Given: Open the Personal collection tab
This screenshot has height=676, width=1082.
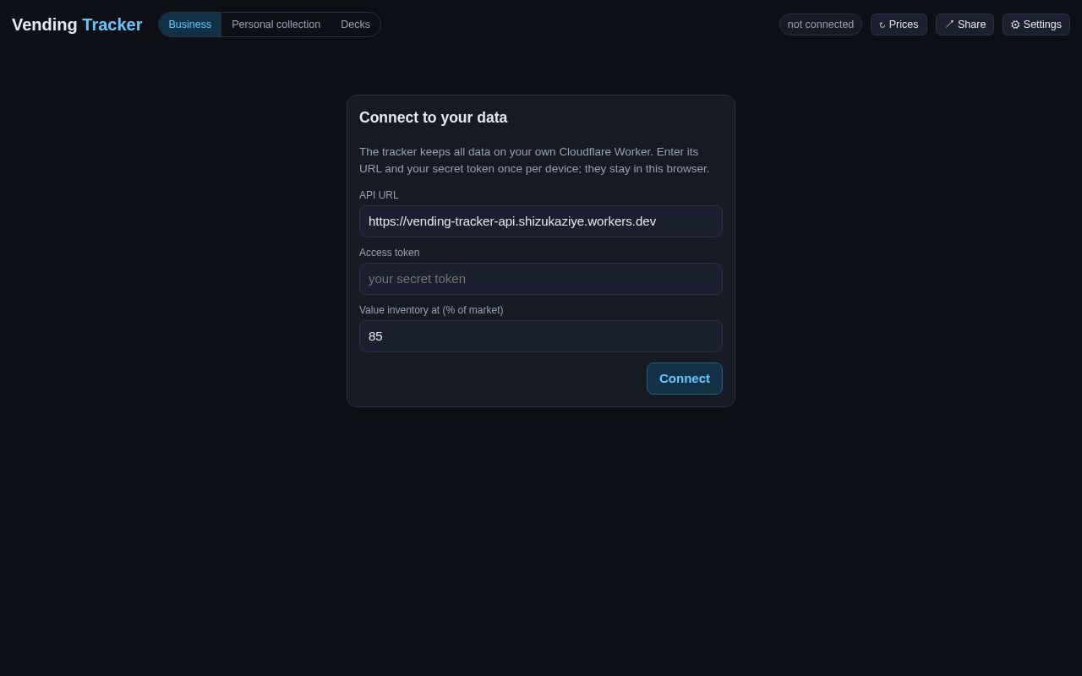Looking at the screenshot, I should coord(276,25).
